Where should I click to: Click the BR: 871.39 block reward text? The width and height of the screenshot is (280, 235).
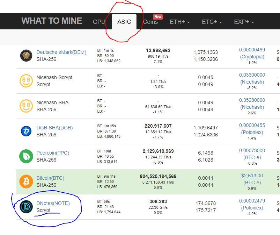tap(106, 131)
